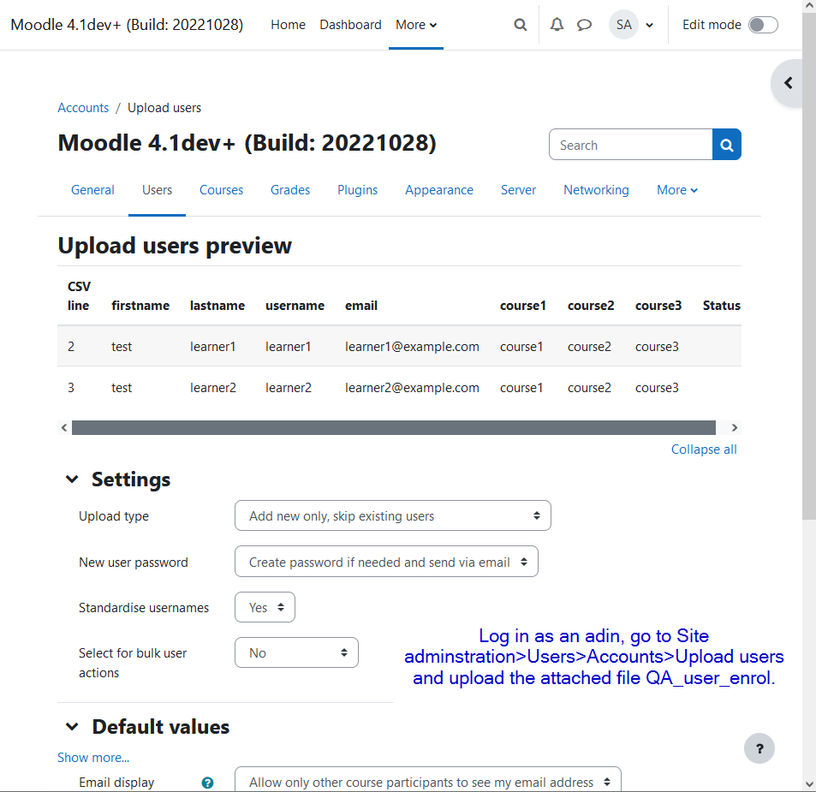Expand user menu arrow beside SA avatar
The image size is (816, 792).
click(x=650, y=25)
